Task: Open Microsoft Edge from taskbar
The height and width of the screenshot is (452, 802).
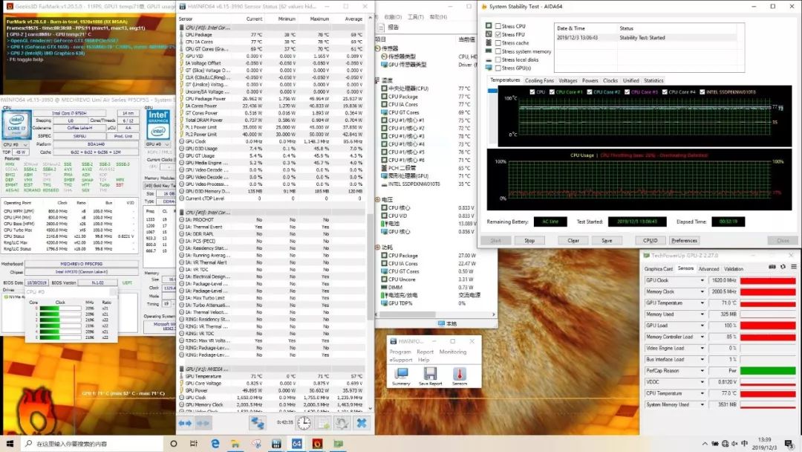Action: [215, 443]
